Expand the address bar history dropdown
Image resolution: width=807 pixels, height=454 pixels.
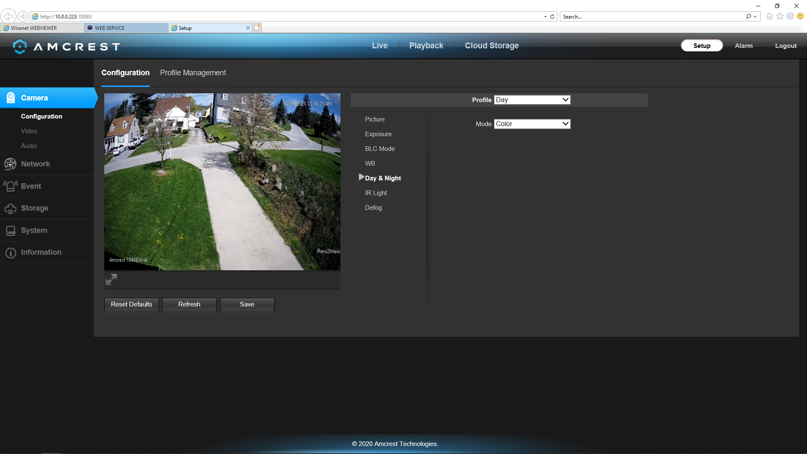tap(545, 16)
